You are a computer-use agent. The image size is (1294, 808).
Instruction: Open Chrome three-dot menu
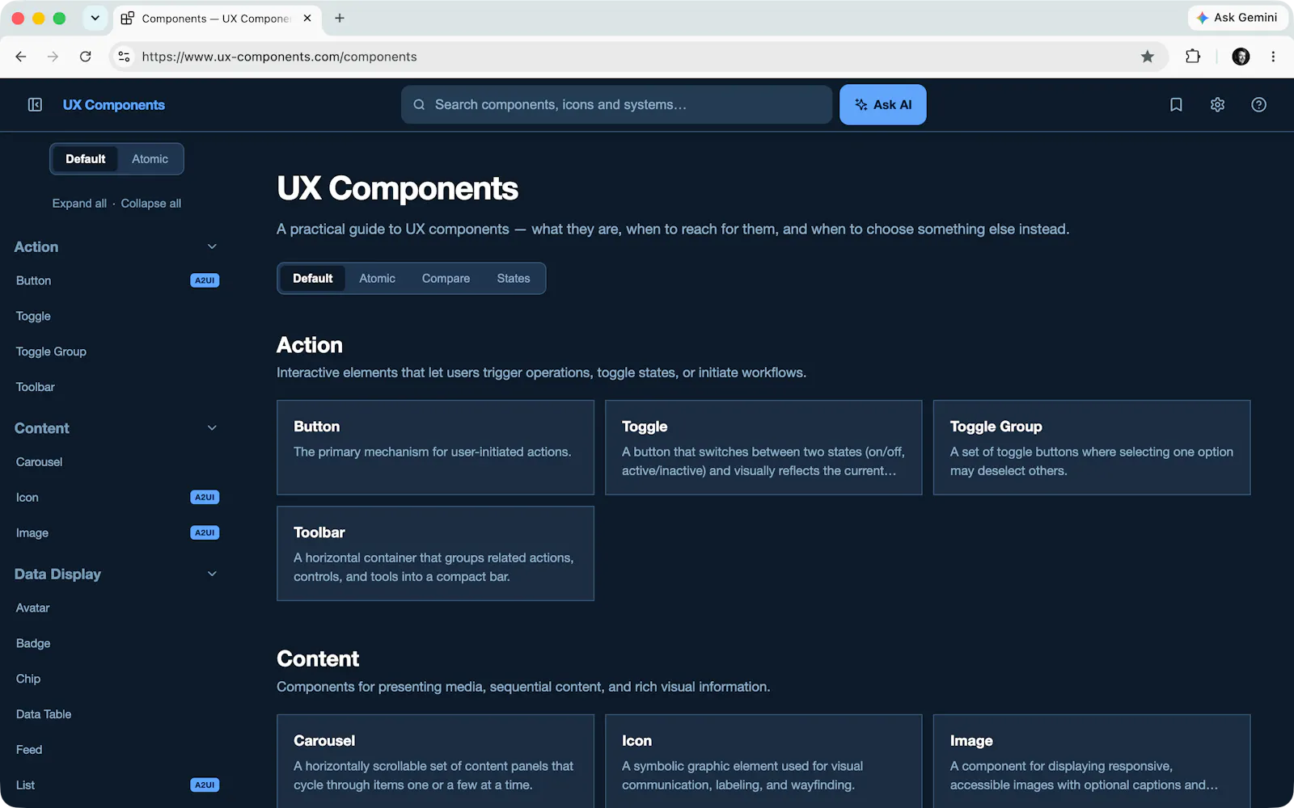[x=1273, y=57]
